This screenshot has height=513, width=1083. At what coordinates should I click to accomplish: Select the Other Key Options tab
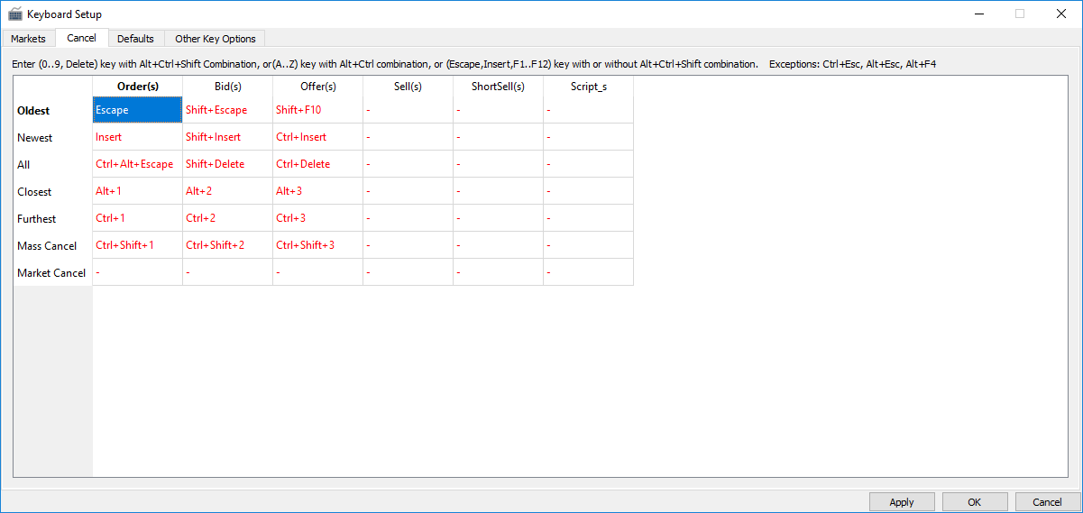[x=215, y=39]
